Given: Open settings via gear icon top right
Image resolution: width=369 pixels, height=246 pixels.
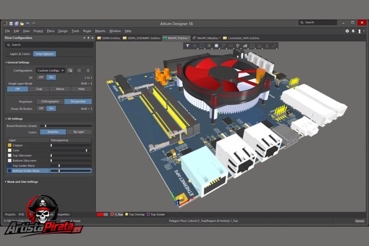Looking at the screenshot, I should click(x=347, y=31).
